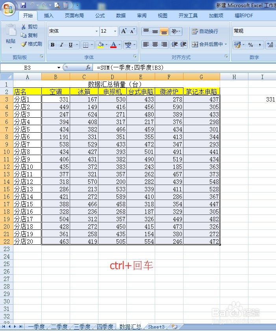
Task: Select all cells with corner button
Action: coord(7,77)
